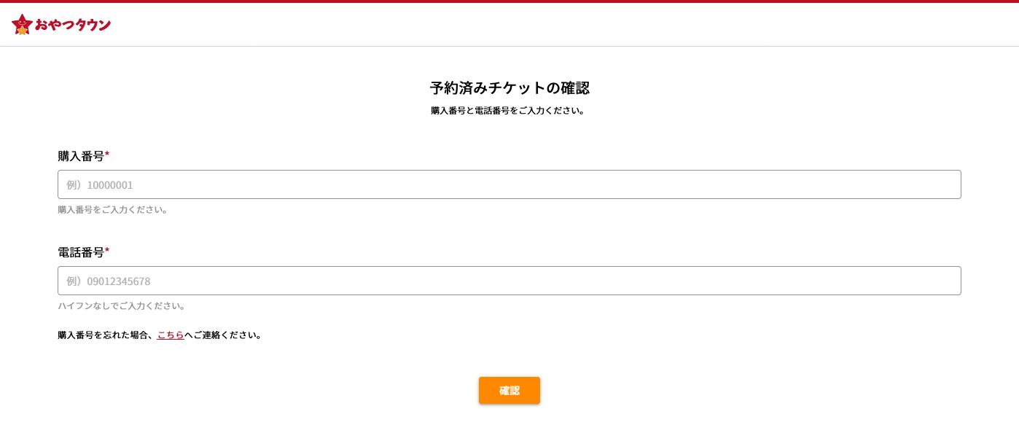
Task: Open the こちら contact link
Action: 171,335
